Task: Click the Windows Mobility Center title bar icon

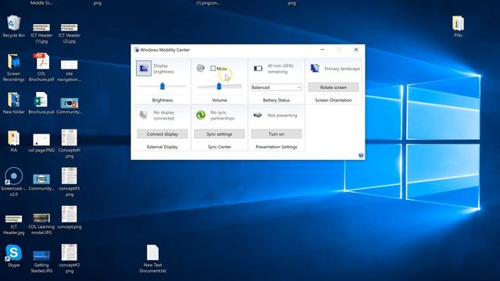Action: point(137,50)
